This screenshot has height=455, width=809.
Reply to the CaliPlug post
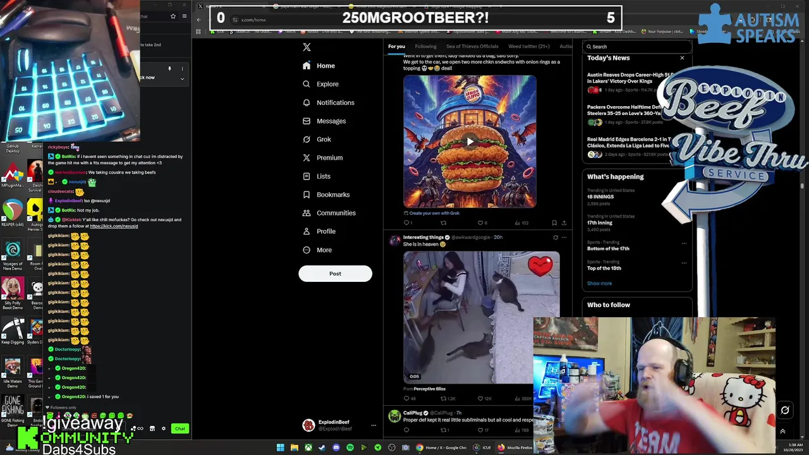(x=406, y=430)
